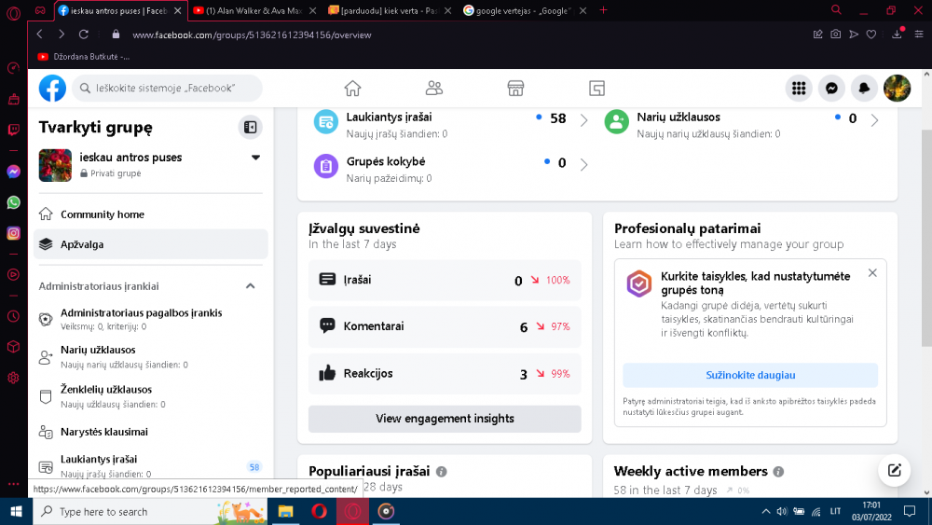
Task: Open the profile avatar account menu
Action: click(897, 88)
